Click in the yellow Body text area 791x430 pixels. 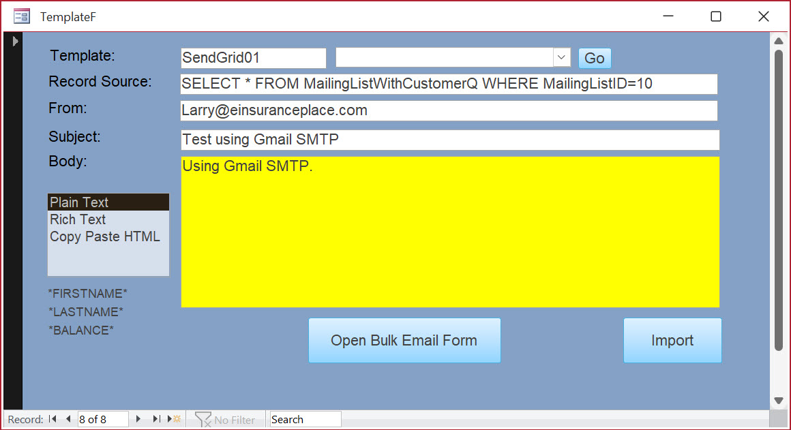click(450, 232)
